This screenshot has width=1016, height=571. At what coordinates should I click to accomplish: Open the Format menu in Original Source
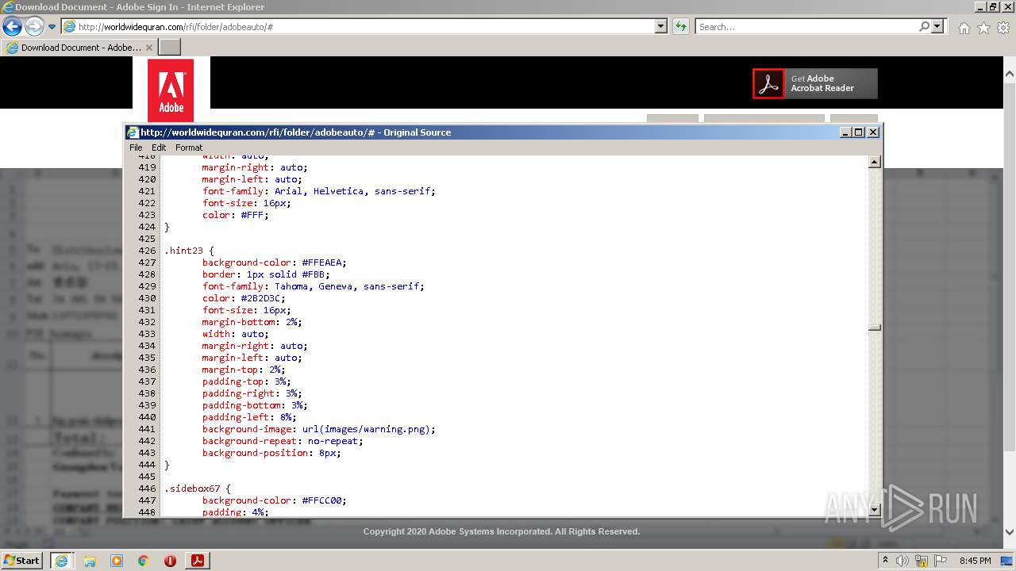point(189,148)
